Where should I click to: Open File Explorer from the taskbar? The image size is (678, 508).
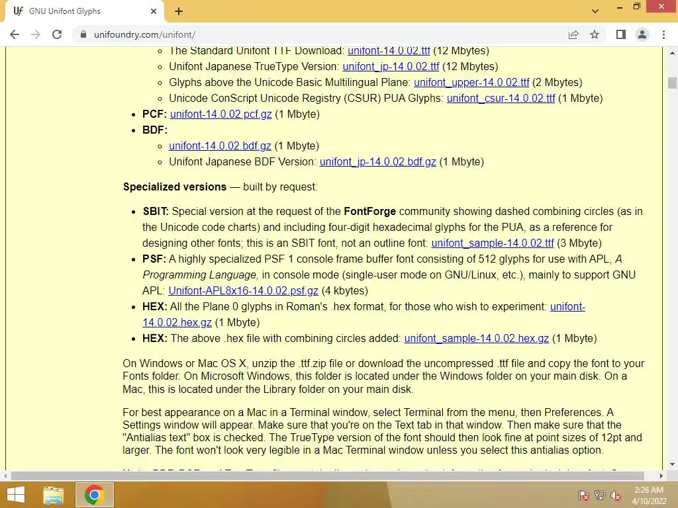click(x=54, y=495)
